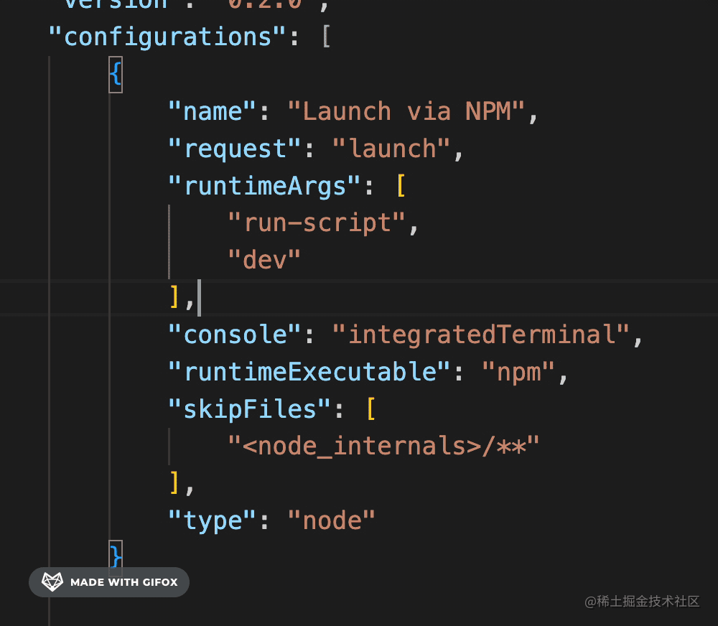This screenshot has width=718, height=626.
Task: Click the closing bracket of skipFiles array
Action: [x=174, y=483]
